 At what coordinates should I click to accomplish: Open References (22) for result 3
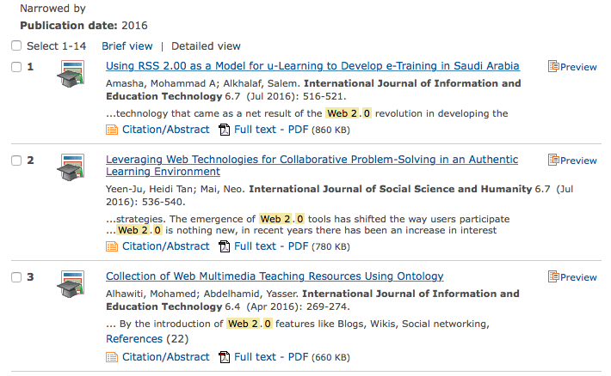[x=146, y=339]
